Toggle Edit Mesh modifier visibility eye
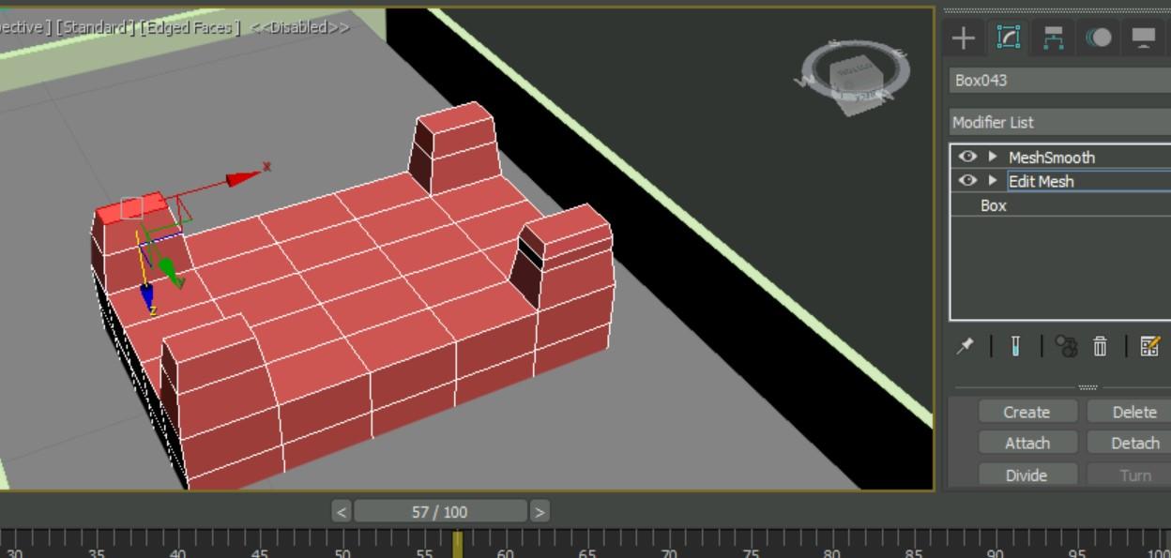 click(967, 180)
